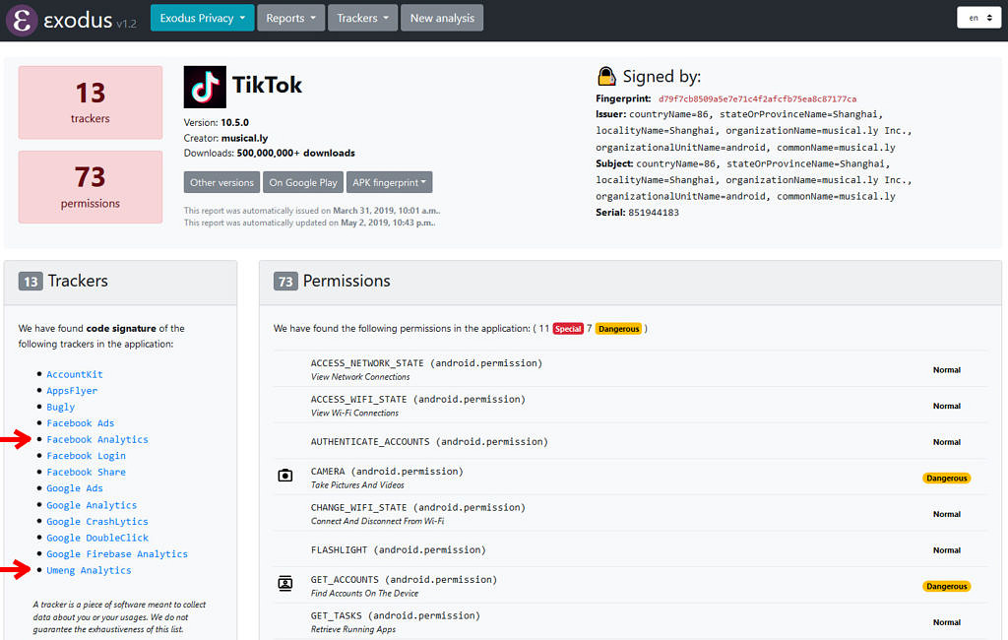Screen dimensions: 1008x640
Task: Click the red Special badge
Action: click(x=568, y=329)
